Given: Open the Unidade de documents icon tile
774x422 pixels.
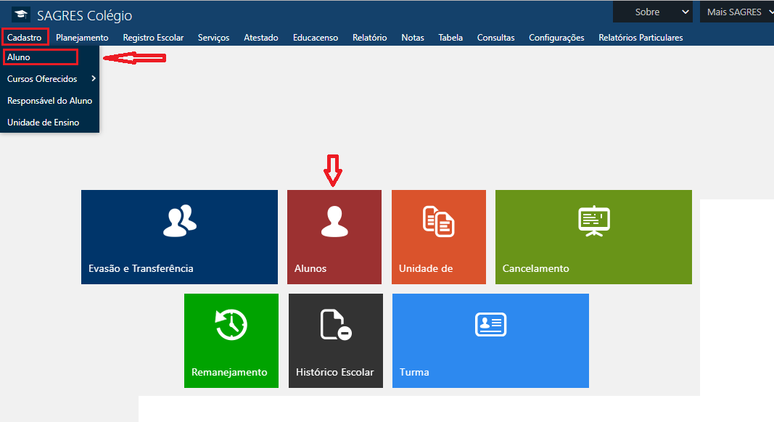Looking at the screenshot, I should [438, 221].
